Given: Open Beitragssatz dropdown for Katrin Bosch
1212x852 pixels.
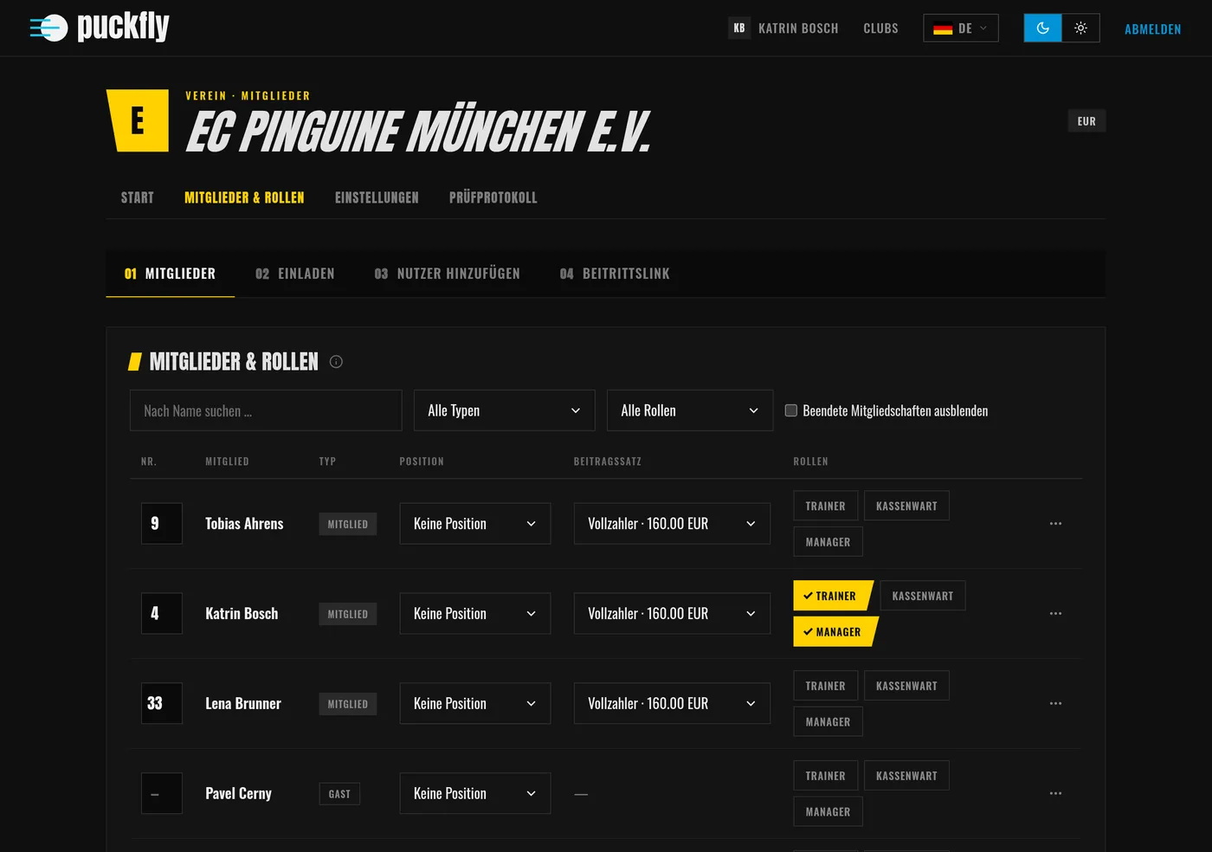Looking at the screenshot, I should 672,614.
